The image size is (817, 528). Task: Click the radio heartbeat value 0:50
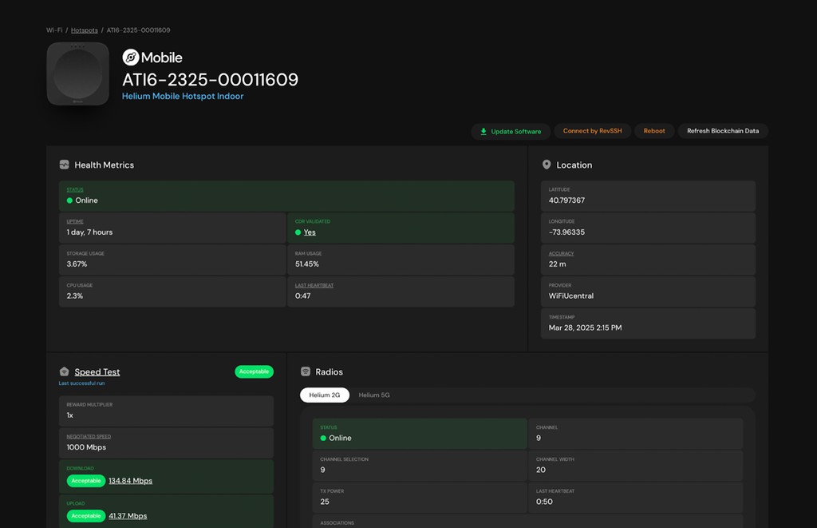tap(544, 502)
